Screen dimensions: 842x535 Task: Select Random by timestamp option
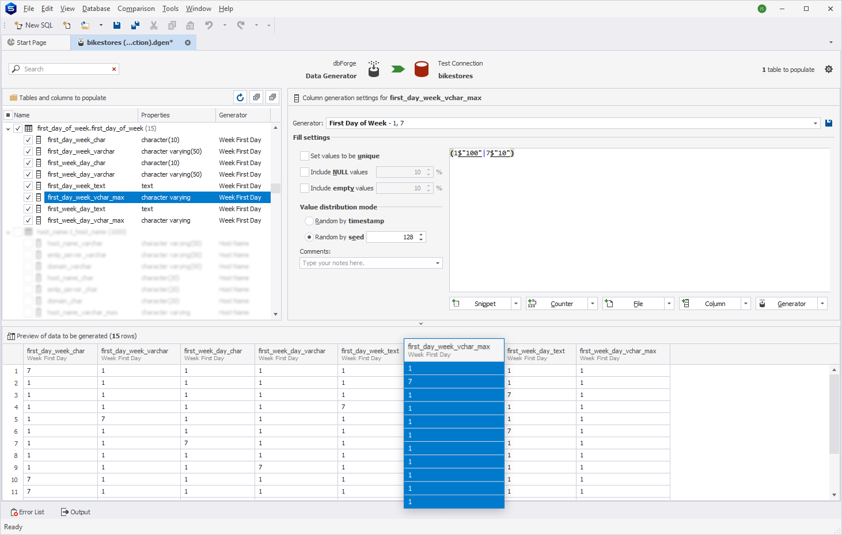[309, 221]
